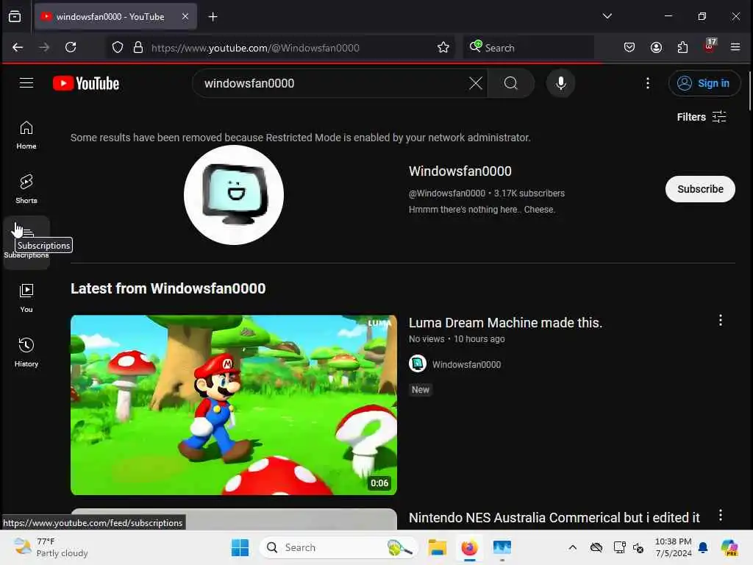
Task: Click the 'New' badge
Action: [x=420, y=390]
